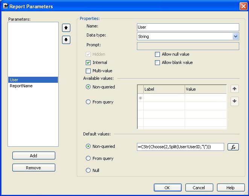Viewport: 249px width, 196px height.
Task: Move parameter up with the up arrow
Action: pos(66,28)
